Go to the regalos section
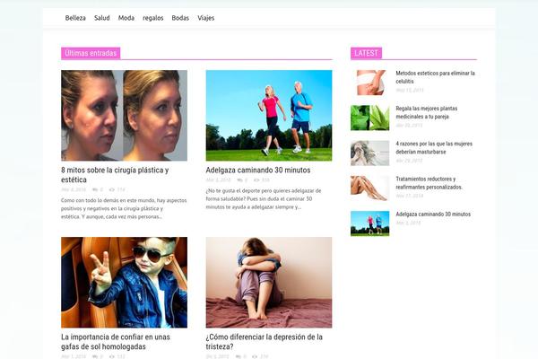 pyautogui.click(x=153, y=18)
